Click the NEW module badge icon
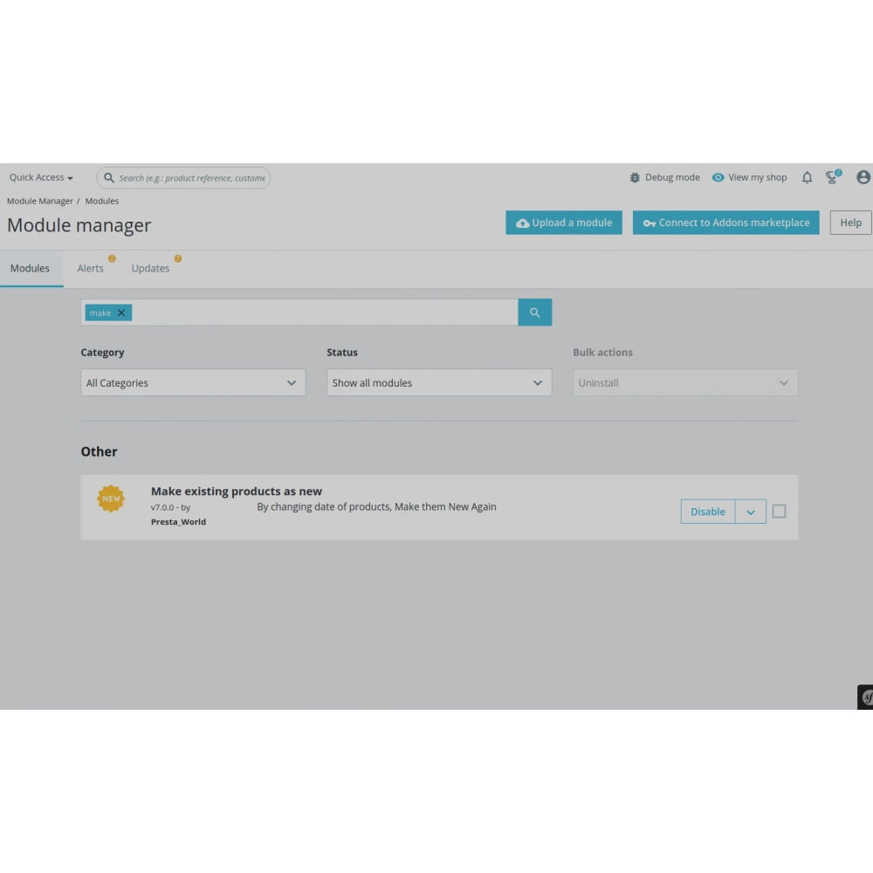 pyautogui.click(x=111, y=498)
